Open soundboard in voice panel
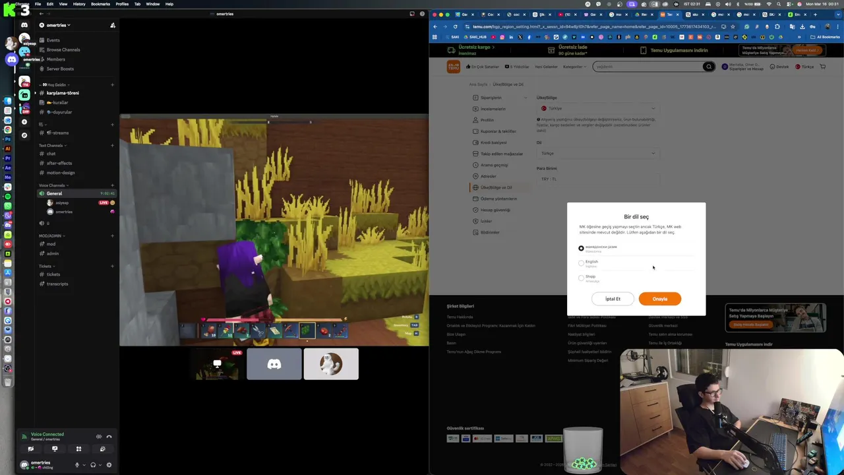844x475 pixels. tap(102, 449)
